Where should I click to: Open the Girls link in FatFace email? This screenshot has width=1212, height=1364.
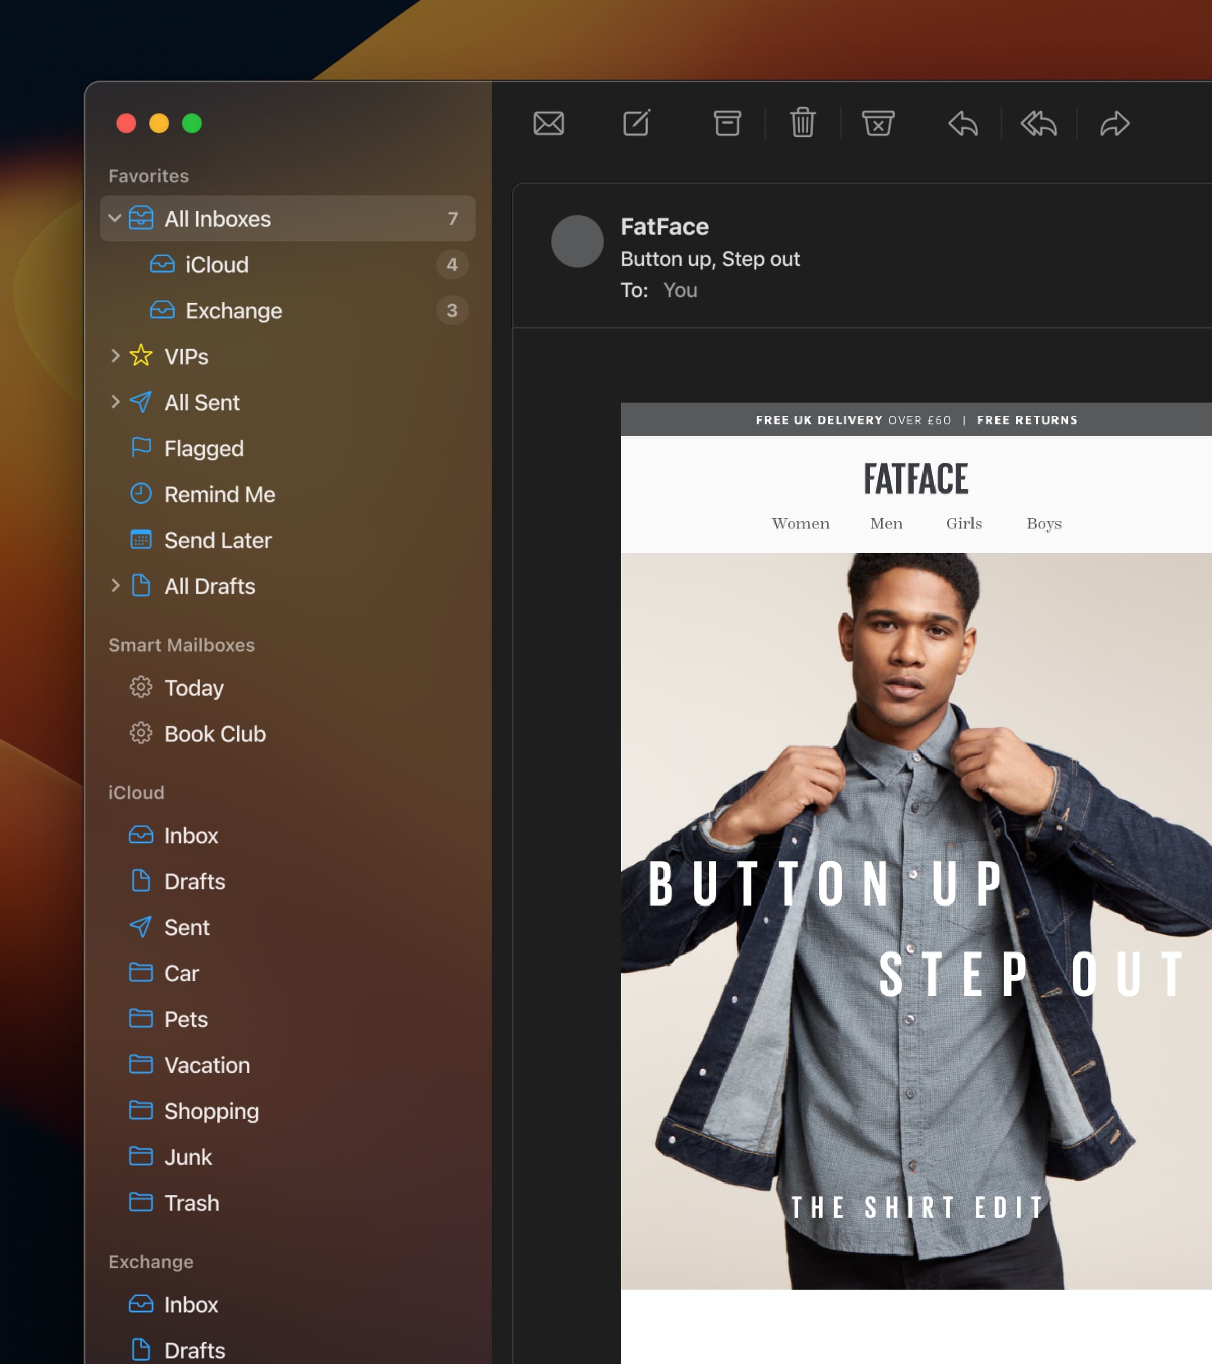pos(964,523)
